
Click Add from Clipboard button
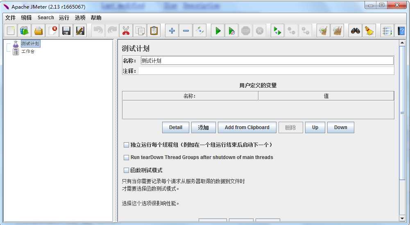tap(247, 127)
